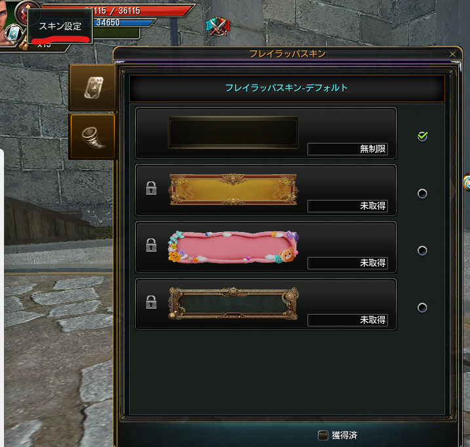This screenshot has height=447, width=470.
Task: Toggle the 獲得済 checkbox
Action: pos(323,435)
